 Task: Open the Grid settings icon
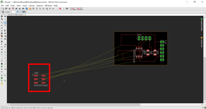[x=3, y=12]
